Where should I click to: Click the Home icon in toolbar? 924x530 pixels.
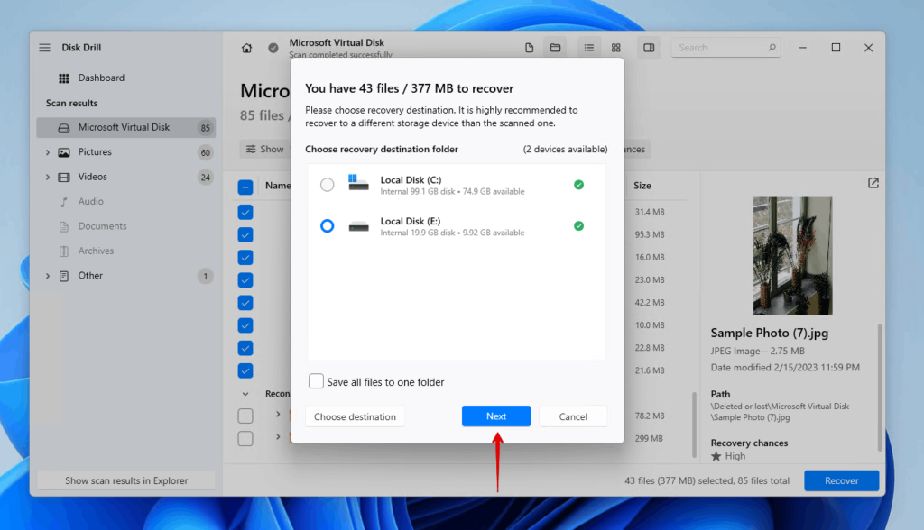(x=246, y=48)
